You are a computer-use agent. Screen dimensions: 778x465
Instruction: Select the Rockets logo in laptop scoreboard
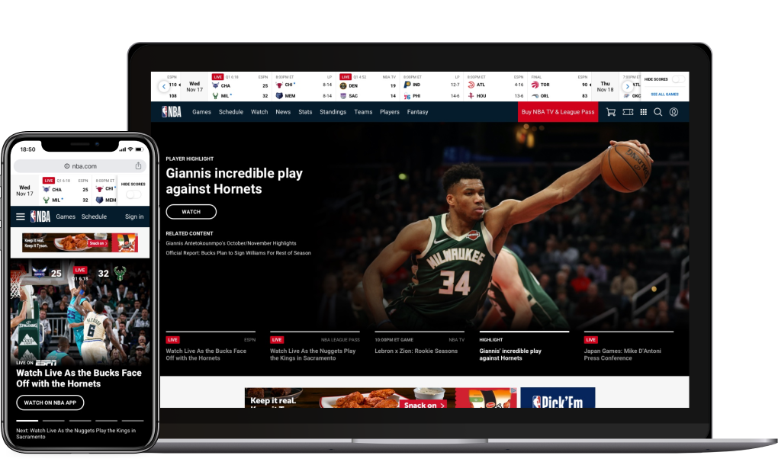point(471,96)
